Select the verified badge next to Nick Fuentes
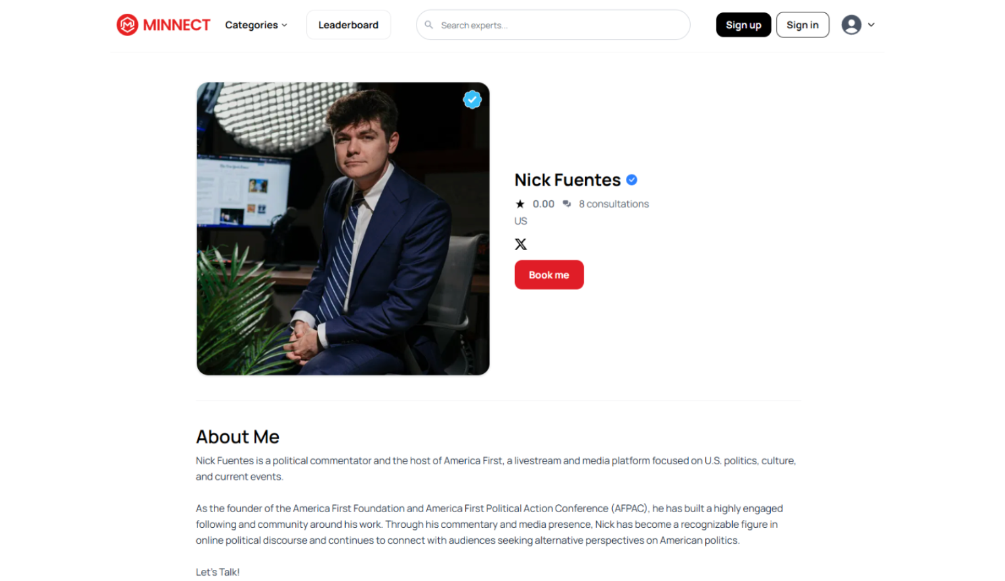 [x=631, y=179]
